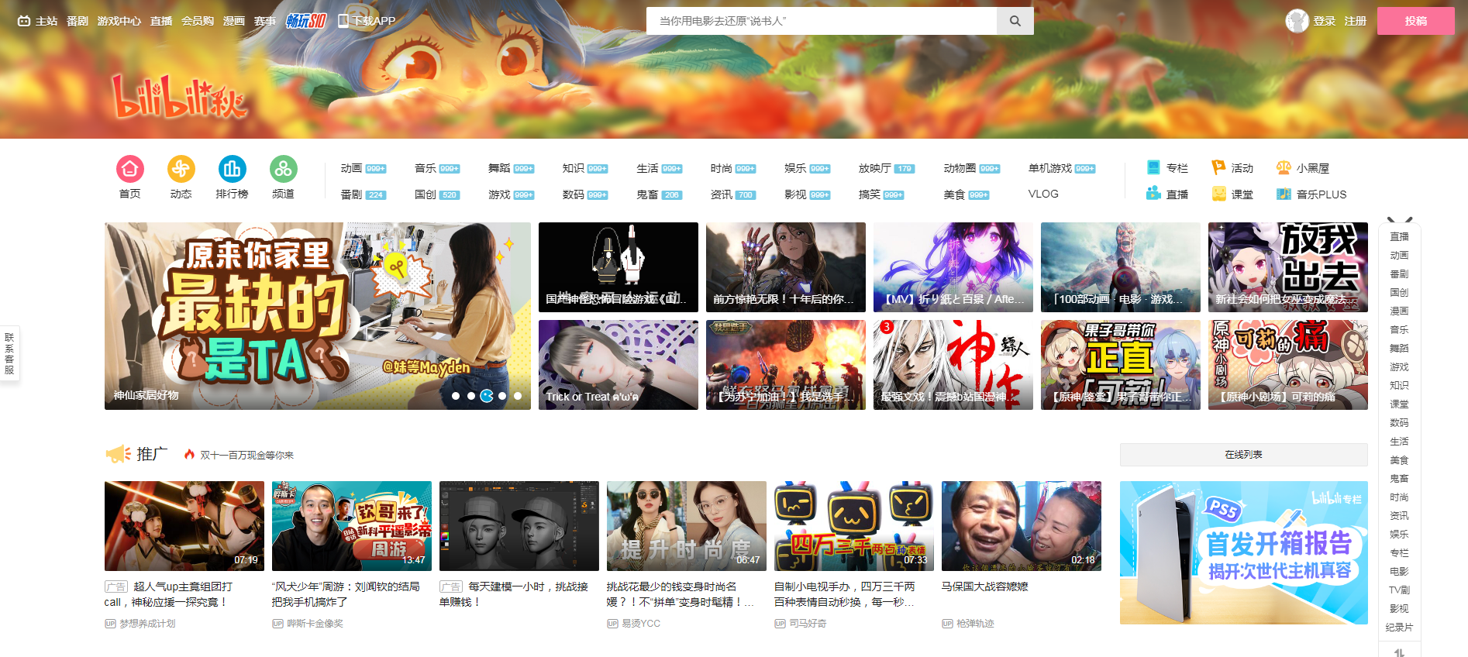1468x657 pixels.
Task: Click the 投稿 upload button
Action: tap(1415, 21)
